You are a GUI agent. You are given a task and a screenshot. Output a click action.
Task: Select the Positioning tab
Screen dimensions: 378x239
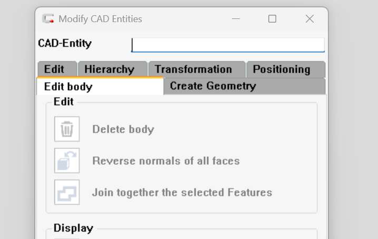(282, 69)
